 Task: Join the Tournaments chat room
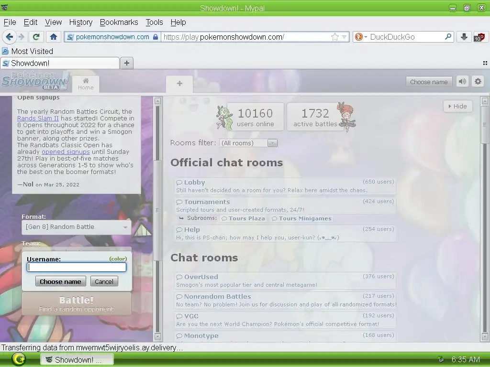pyautogui.click(x=285, y=205)
